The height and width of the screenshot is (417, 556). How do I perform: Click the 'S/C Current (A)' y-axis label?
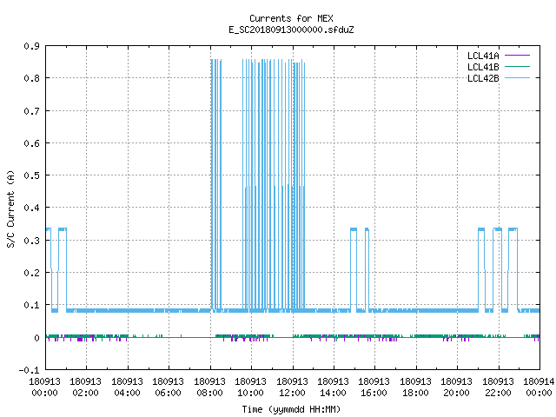[10, 208]
